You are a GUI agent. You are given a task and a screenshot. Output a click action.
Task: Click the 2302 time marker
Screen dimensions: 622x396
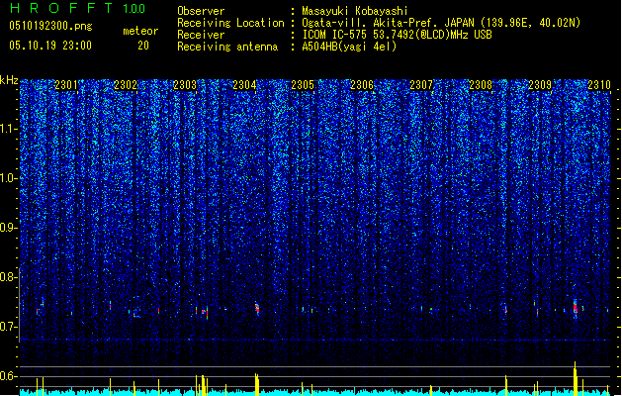pos(126,85)
